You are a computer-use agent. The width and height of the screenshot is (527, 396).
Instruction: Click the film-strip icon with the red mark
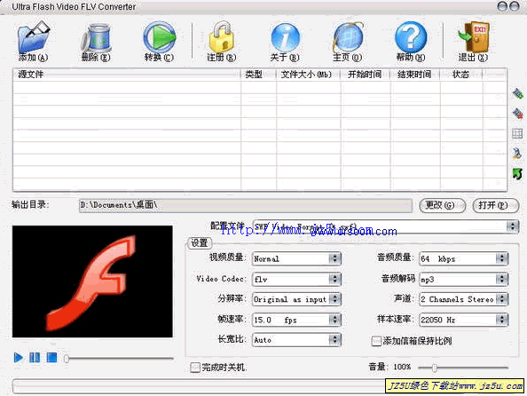tap(517, 114)
